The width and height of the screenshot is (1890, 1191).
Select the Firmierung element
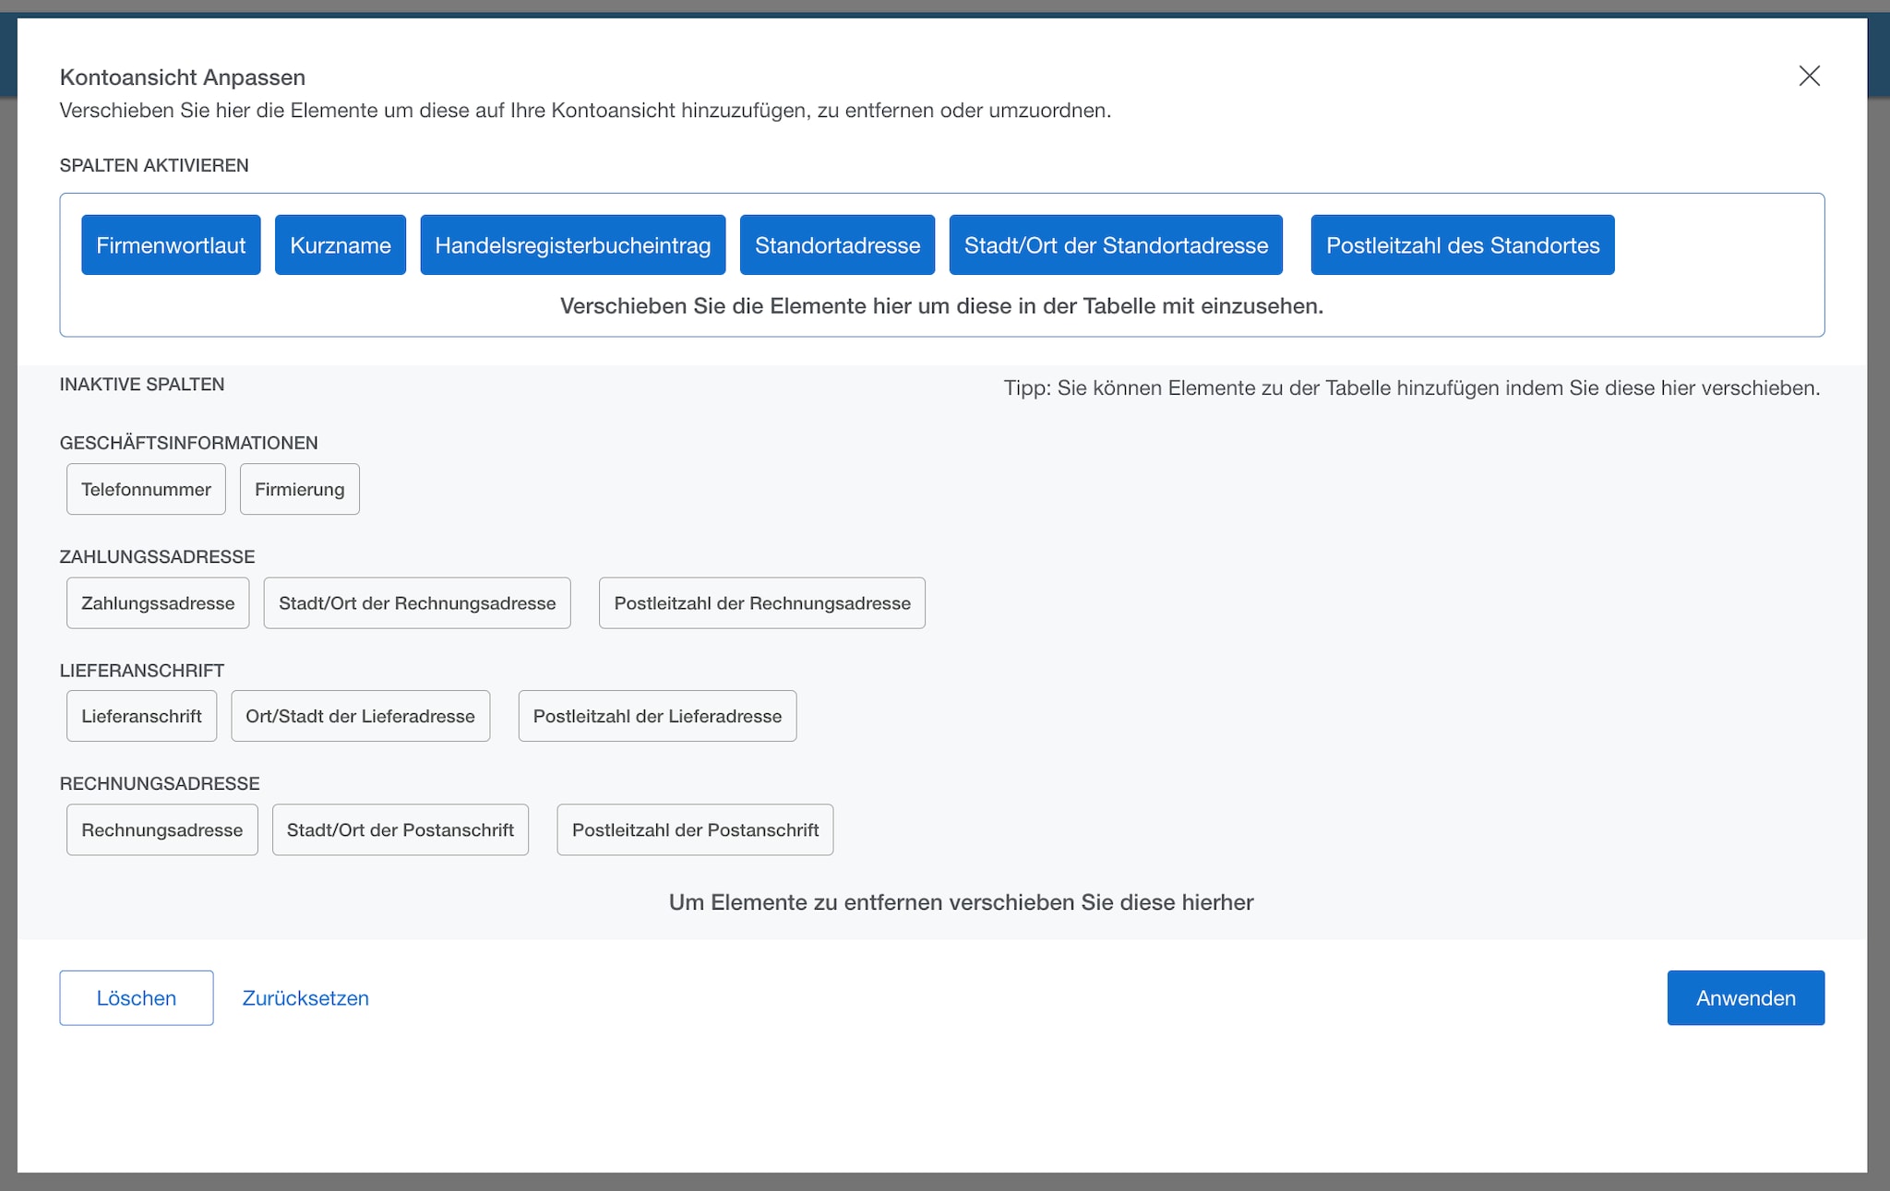pyautogui.click(x=299, y=489)
